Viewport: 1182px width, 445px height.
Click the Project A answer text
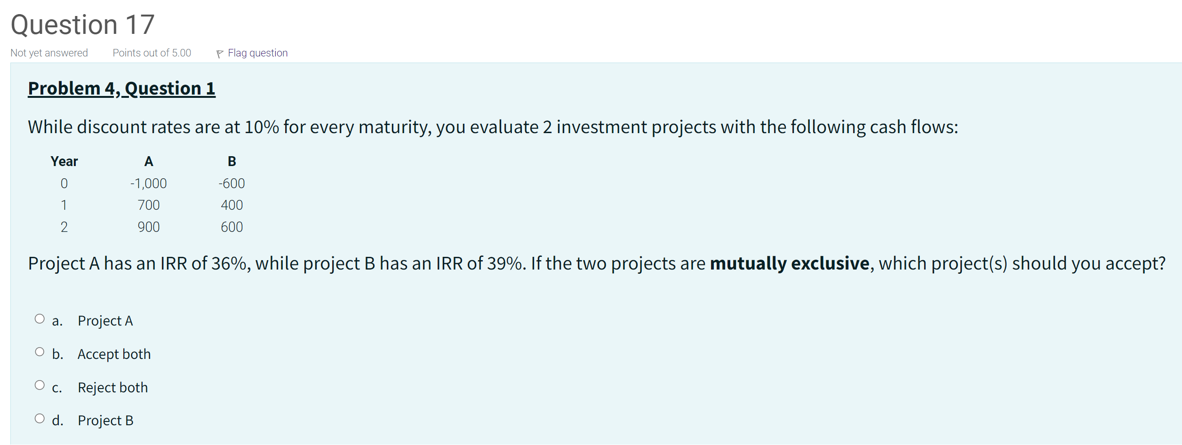click(x=105, y=320)
